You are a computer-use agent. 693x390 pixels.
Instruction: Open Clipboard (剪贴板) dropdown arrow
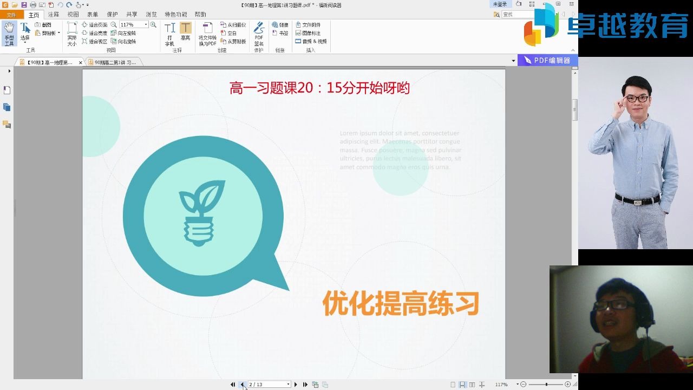coord(59,33)
